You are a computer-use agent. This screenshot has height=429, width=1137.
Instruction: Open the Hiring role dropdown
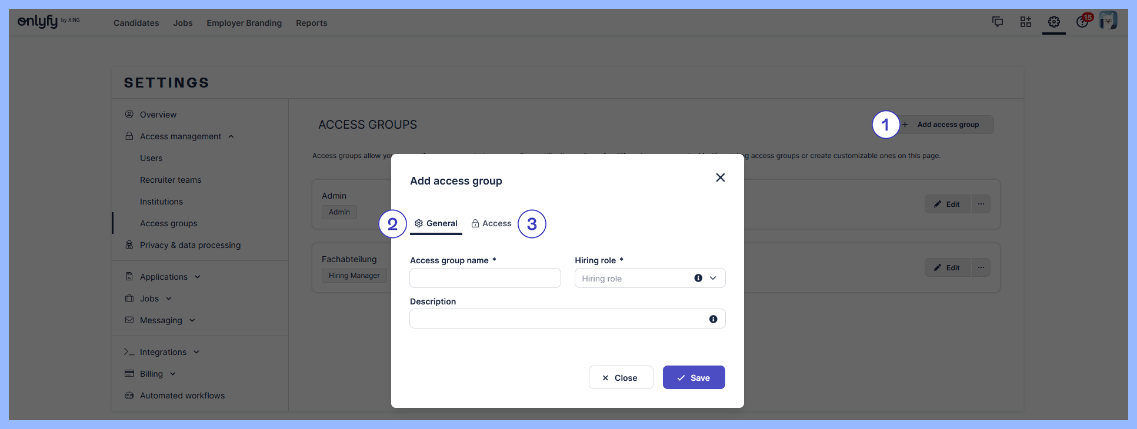[713, 278]
